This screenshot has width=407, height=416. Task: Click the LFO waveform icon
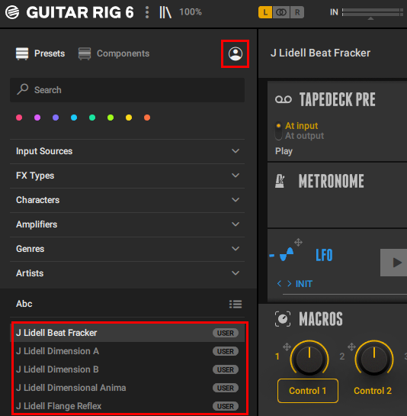click(x=287, y=255)
